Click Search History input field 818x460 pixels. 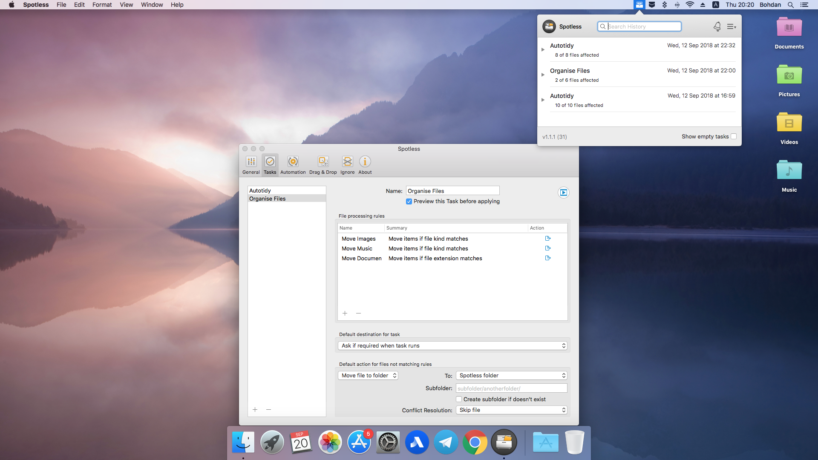(x=639, y=26)
